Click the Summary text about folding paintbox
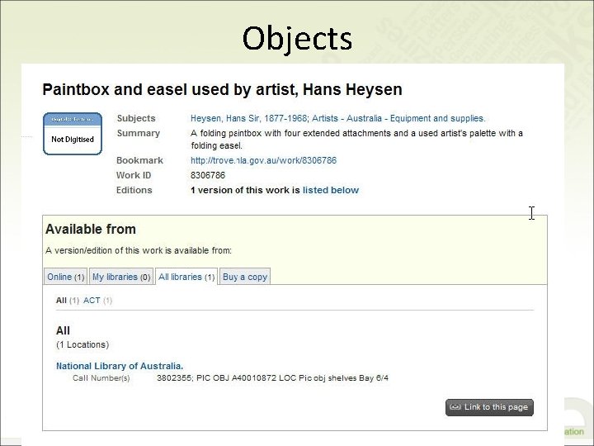Image resolution: width=594 pixels, height=446 pixels. pyautogui.click(x=356, y=140)
